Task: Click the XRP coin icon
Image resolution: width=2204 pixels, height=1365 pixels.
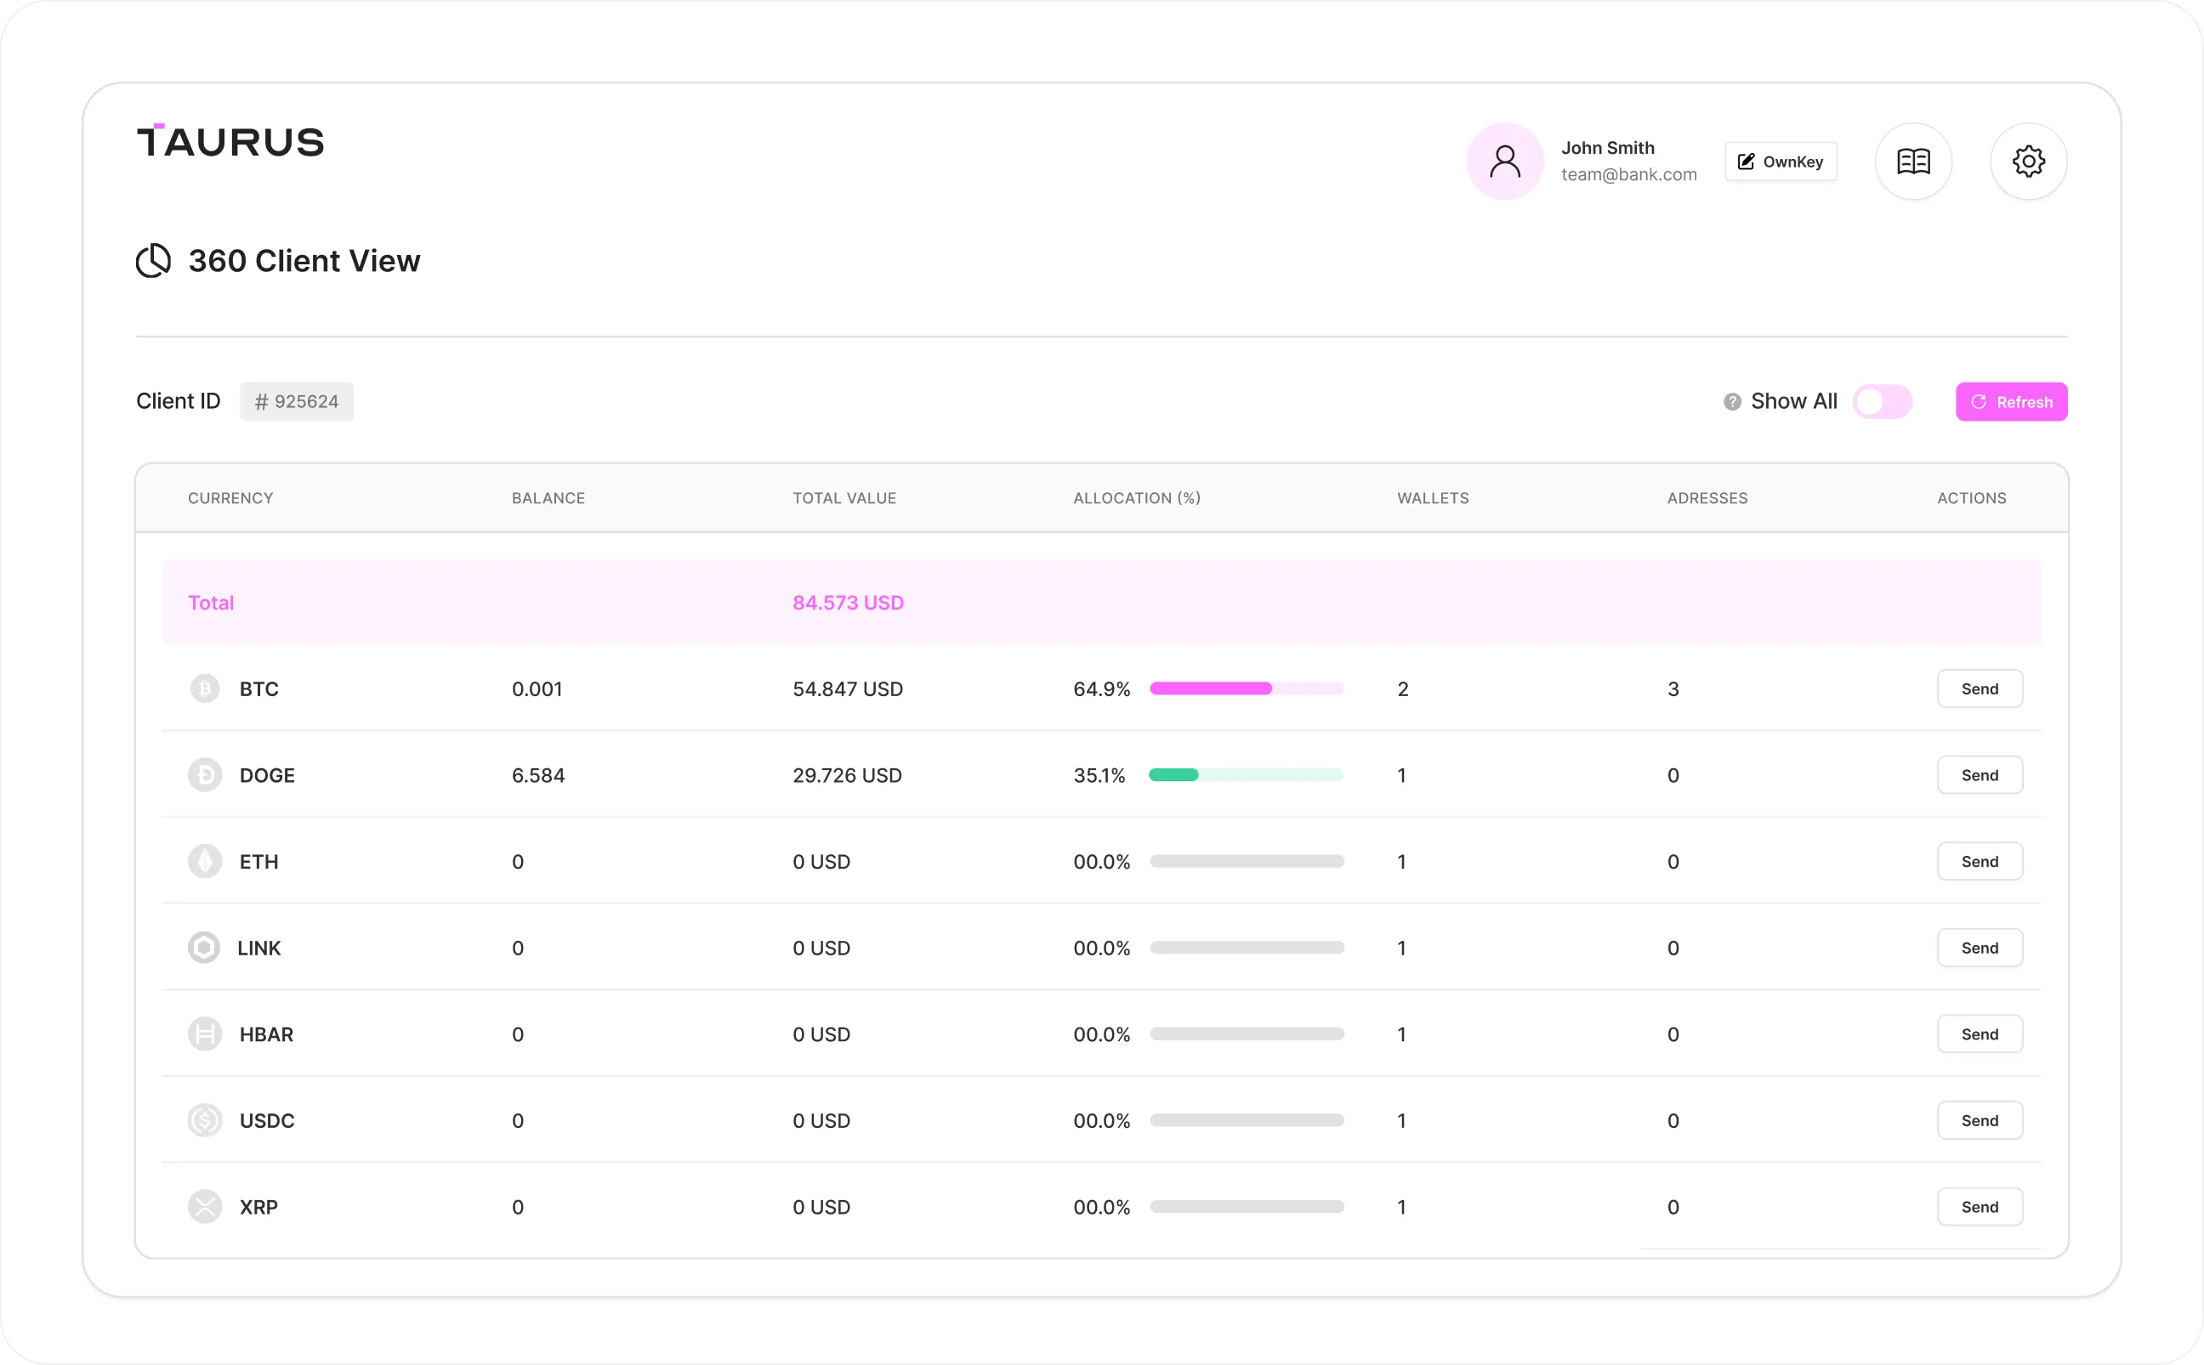Action: pyautogui.click(x=205, y=1207)
